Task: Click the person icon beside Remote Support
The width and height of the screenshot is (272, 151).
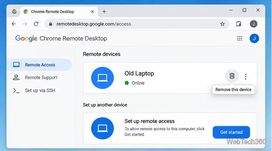Action: (x=16, y=78)
